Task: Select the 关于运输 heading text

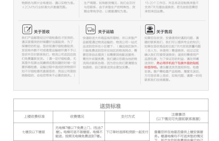Action: [106, 32]
